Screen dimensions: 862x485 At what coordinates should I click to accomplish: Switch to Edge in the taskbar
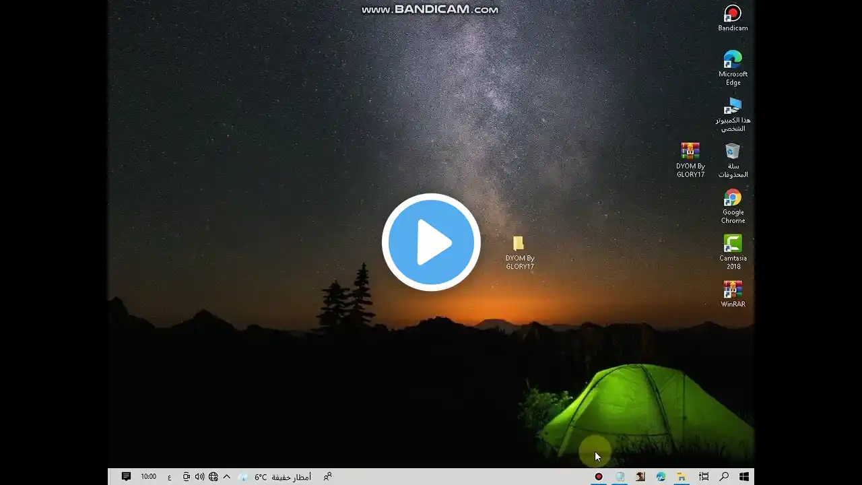[661, 477]
